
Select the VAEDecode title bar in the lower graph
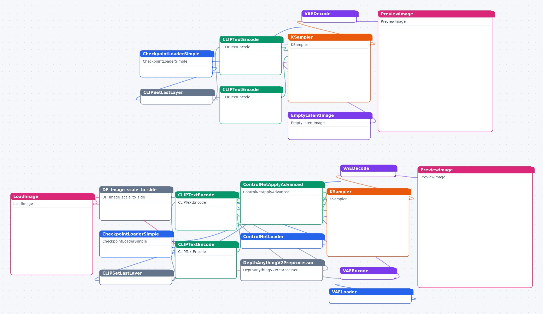[x=369, y=168]
